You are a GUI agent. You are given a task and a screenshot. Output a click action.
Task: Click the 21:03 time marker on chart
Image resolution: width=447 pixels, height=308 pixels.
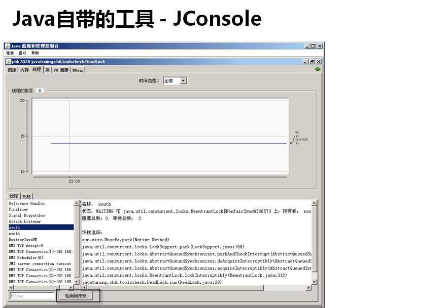pyautogui.click(x=74, y=181)
